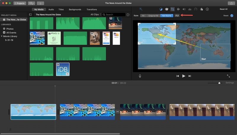The height and width of the screenshot is (135, 237).
Task: Open timeline Settings
Action: click(x=230, y=83)
